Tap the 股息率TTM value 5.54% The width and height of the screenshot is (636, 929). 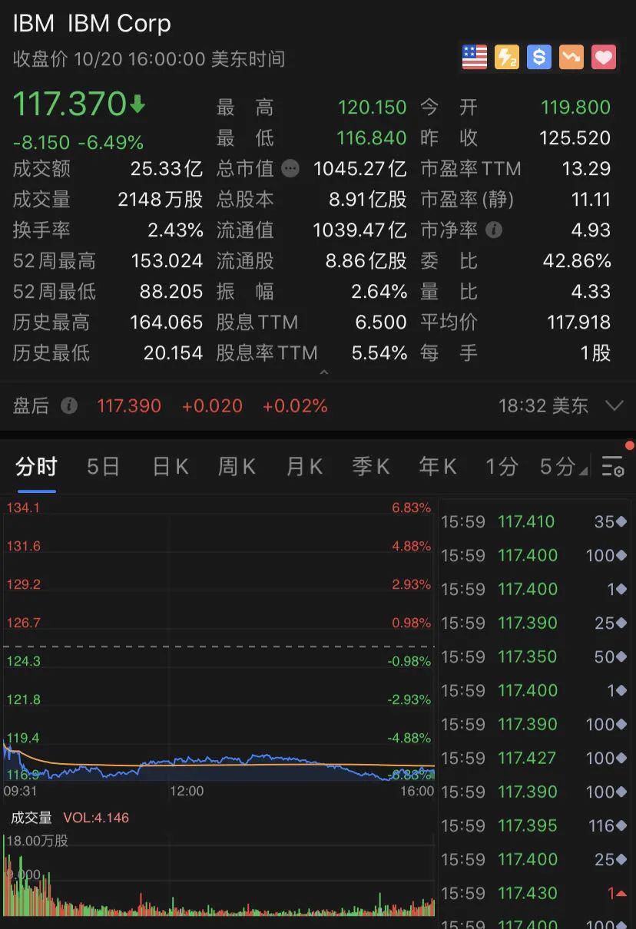pyautogui.click(x=379, y=352)
